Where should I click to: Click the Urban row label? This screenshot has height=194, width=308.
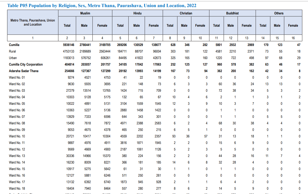[x=13, y=58]
